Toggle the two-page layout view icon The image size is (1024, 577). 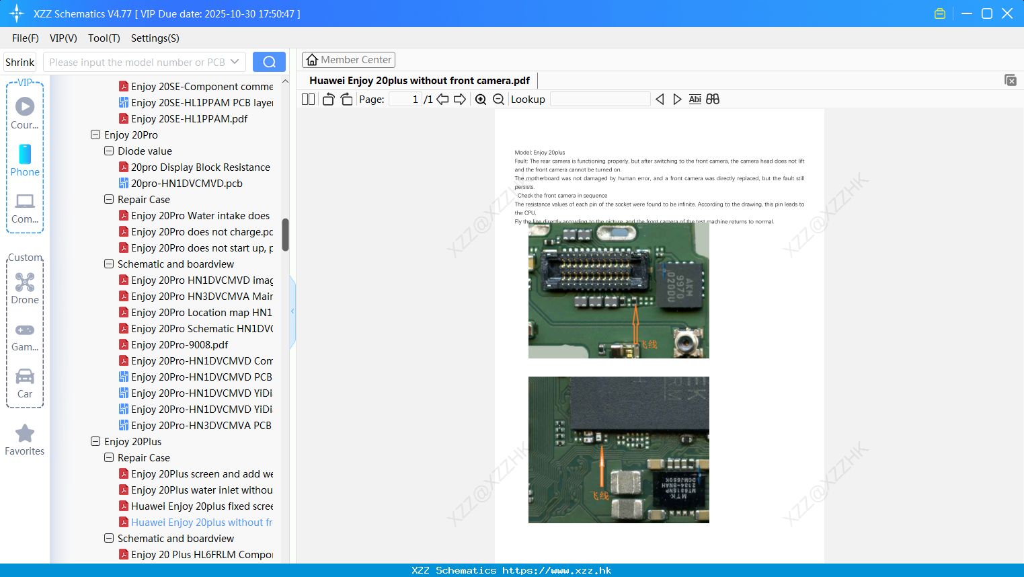(x=308, y=100)
